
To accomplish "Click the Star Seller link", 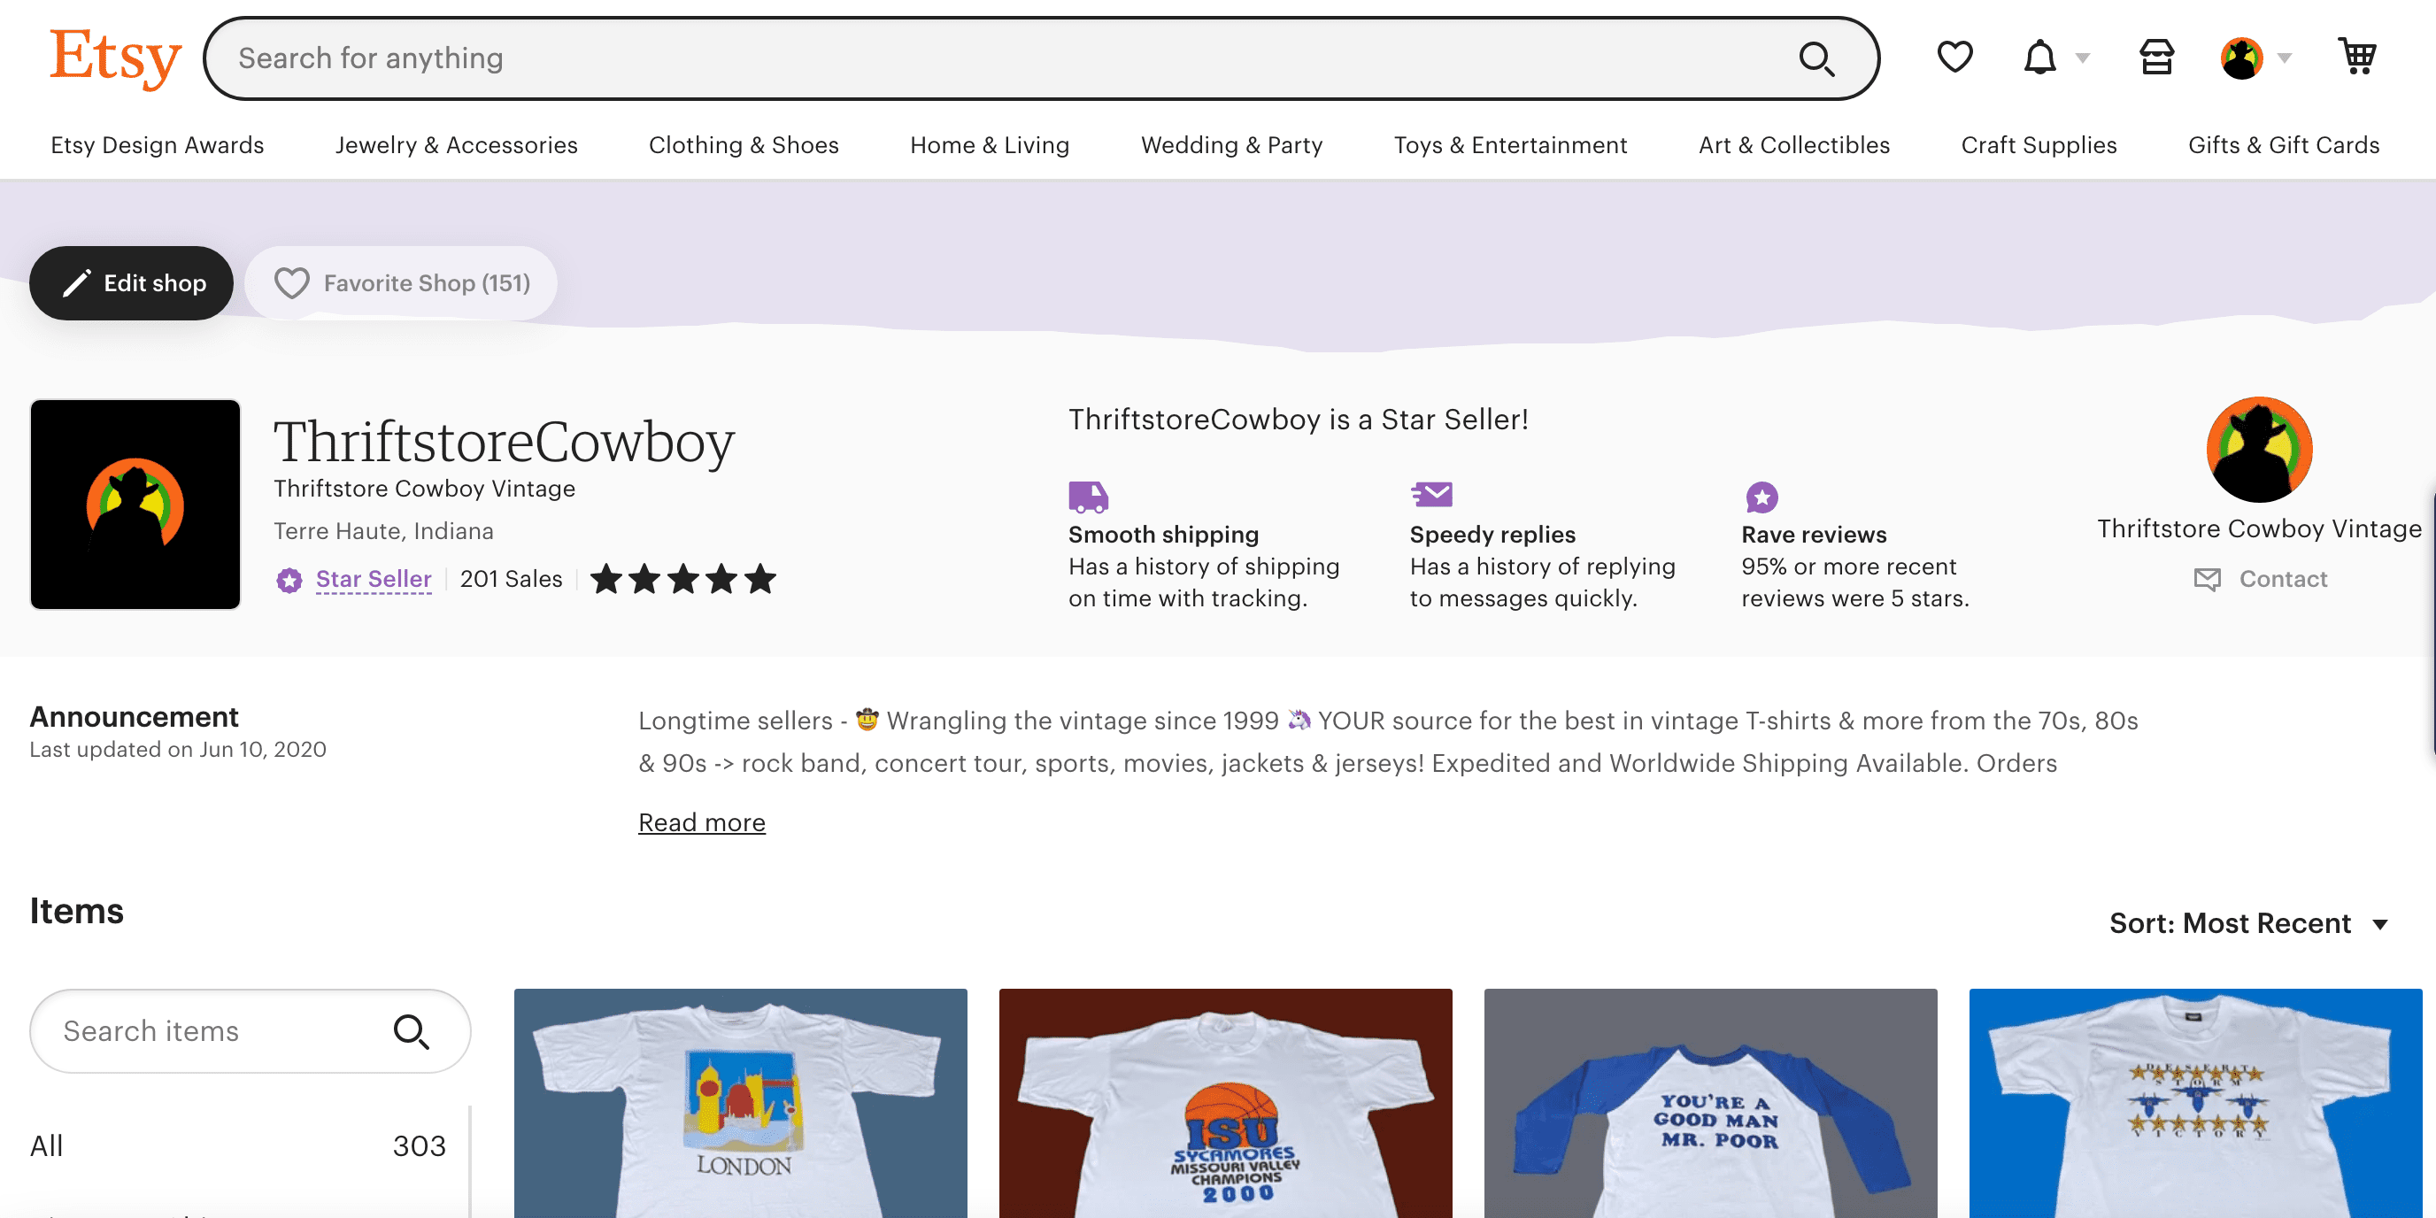I will tap(373, 579).
